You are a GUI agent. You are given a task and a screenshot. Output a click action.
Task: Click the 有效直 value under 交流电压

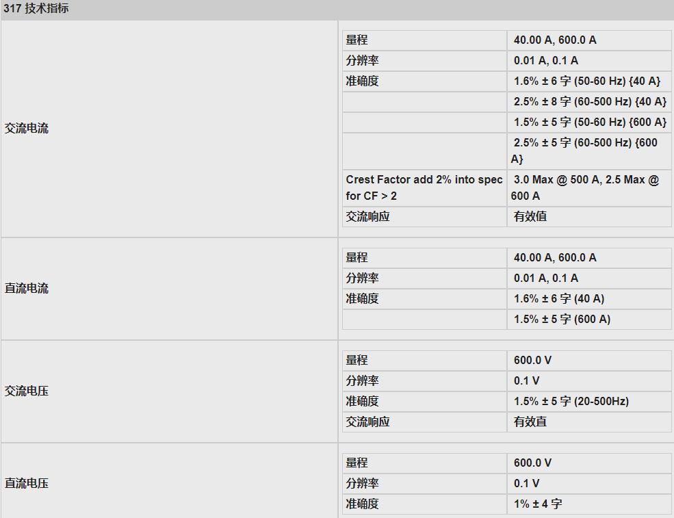530,422
